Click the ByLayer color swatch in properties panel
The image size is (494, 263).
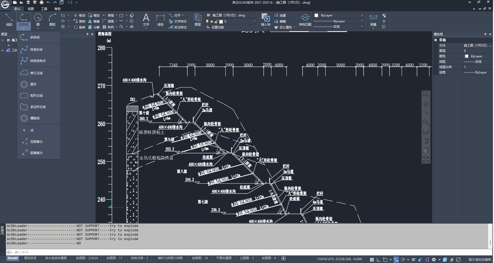pyautogui.click(x=467, y=56)
